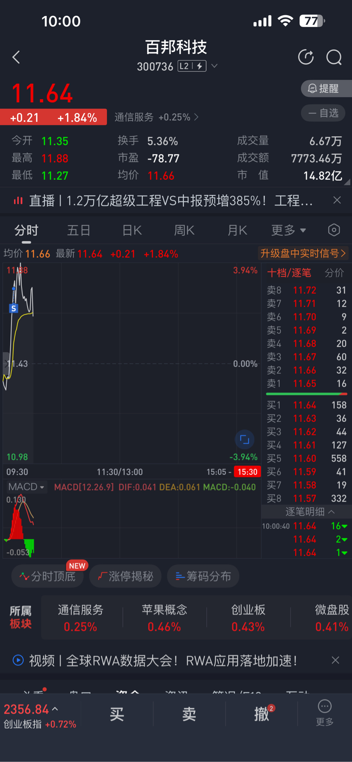Play the 全球RWA数据大会 video banner

click(x=155, y=661)
